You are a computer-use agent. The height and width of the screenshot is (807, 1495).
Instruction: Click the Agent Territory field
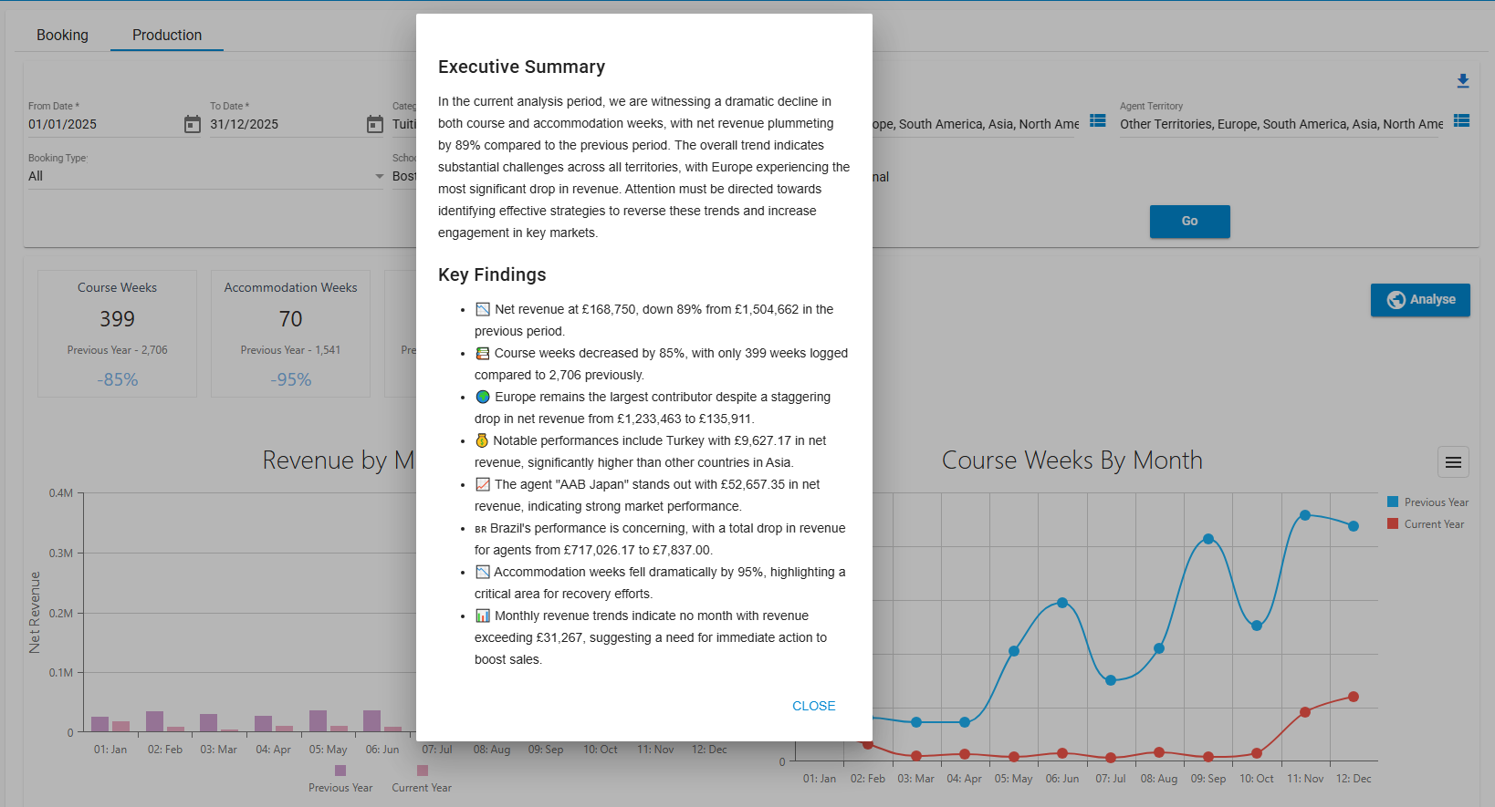1281,124
